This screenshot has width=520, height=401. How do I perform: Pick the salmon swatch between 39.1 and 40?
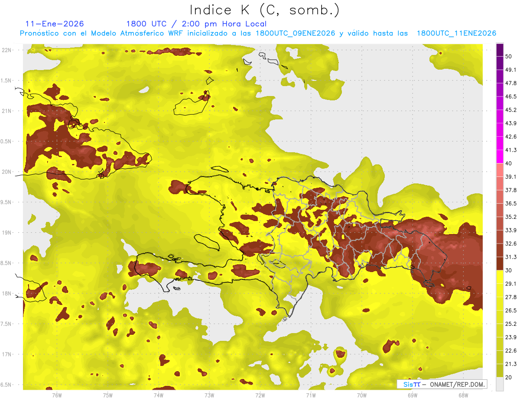[x=500, y=170]
